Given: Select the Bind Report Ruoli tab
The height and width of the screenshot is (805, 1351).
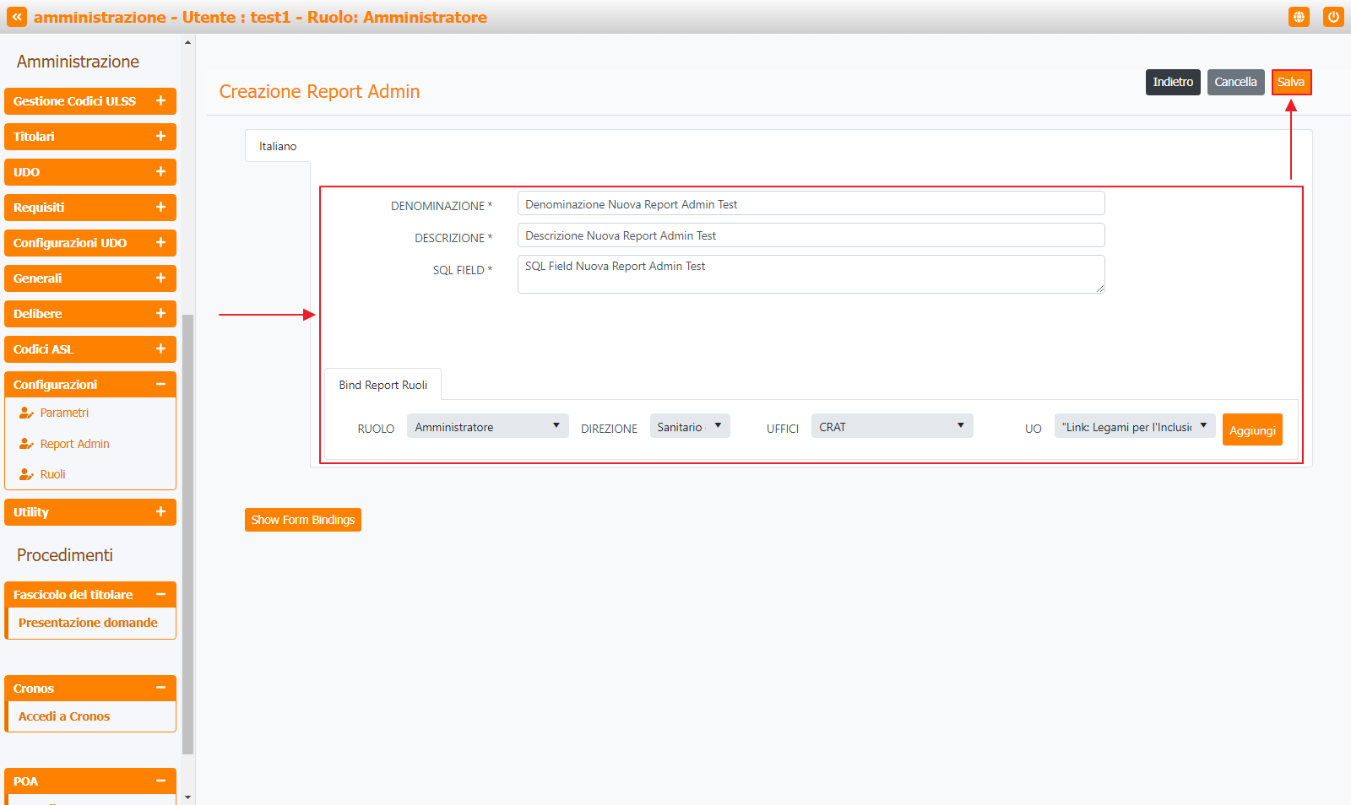Looking at the screenshot, I should point(383,385).
